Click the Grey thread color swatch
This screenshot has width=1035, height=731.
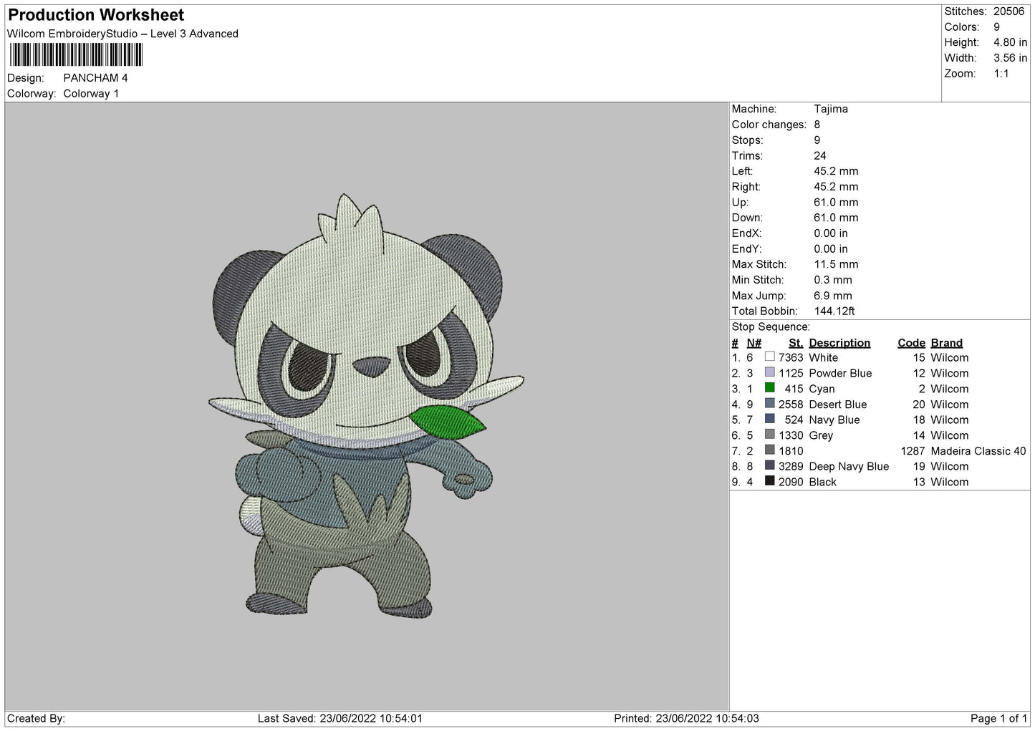coord(770,435)
